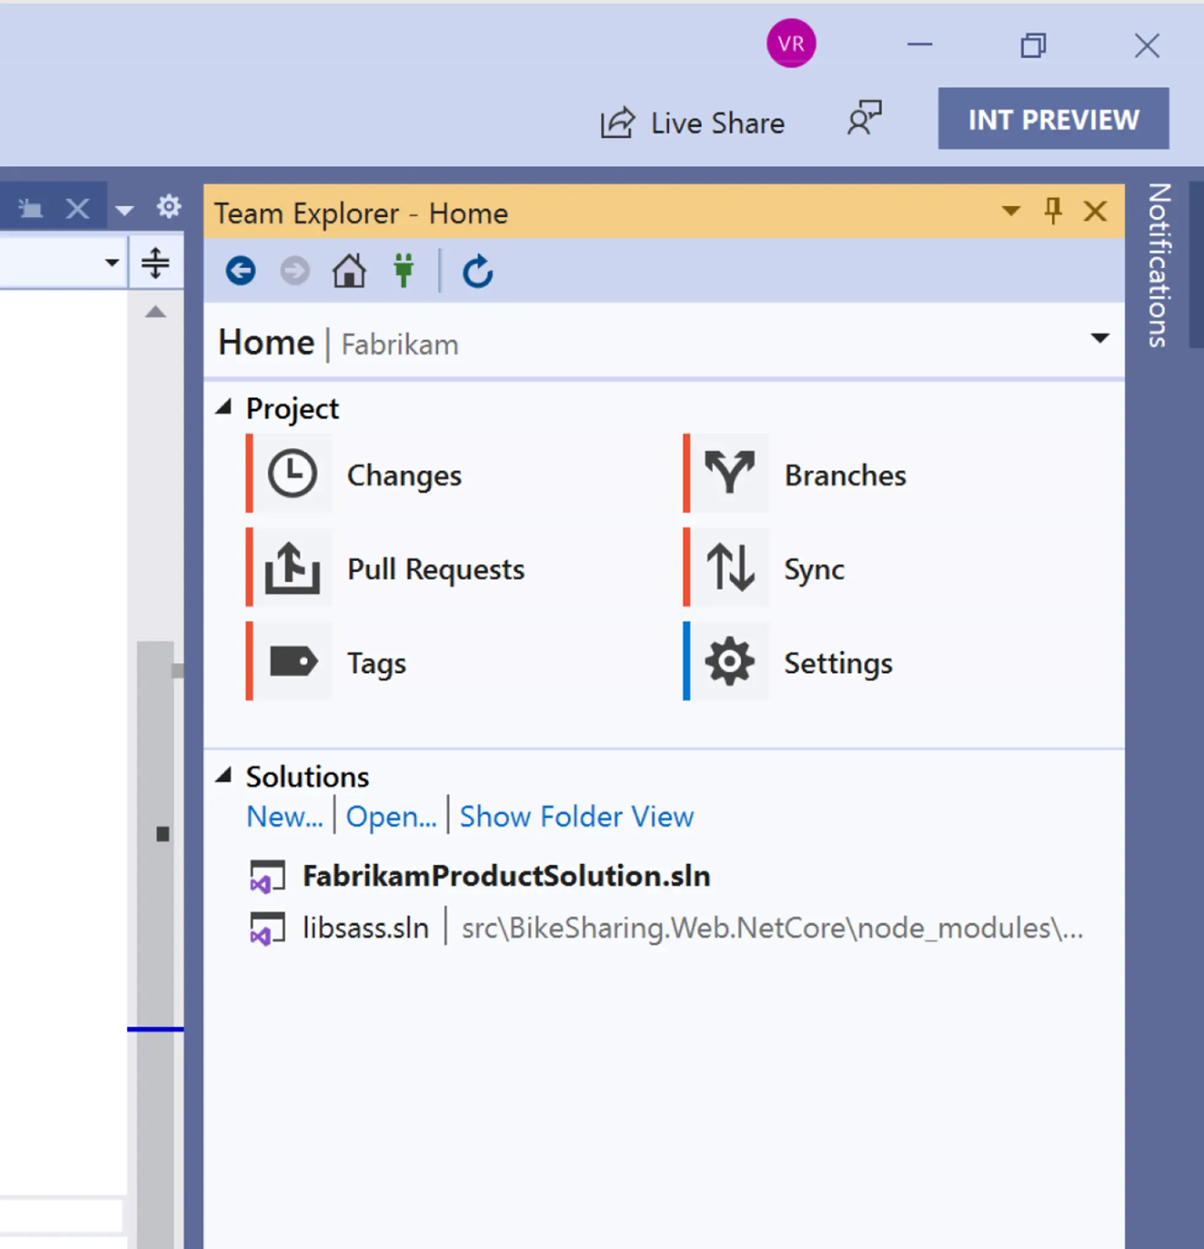Open the Sync page

(x=814, y=569)
